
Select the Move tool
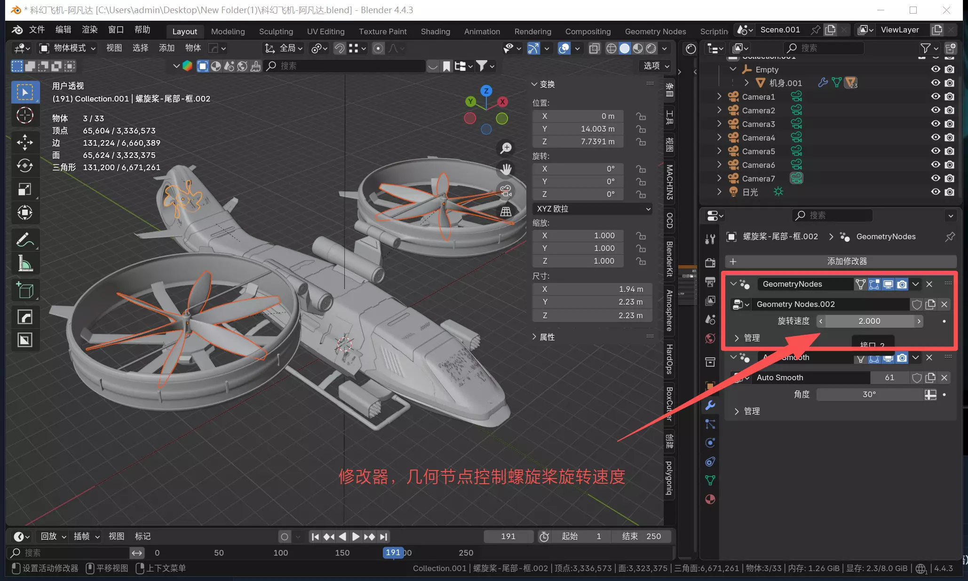[25, 142]
